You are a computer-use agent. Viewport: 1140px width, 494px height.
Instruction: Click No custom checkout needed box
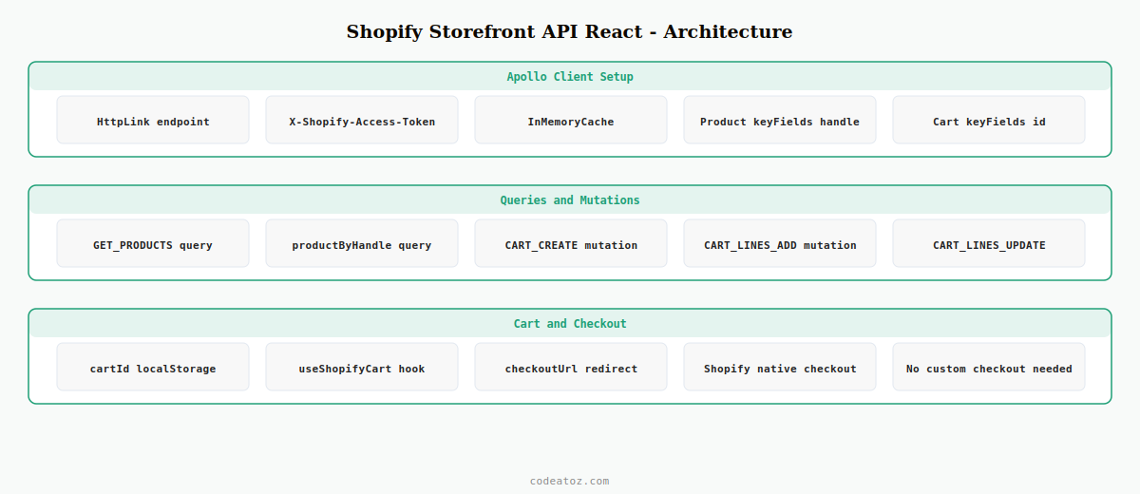coord(989,367)
